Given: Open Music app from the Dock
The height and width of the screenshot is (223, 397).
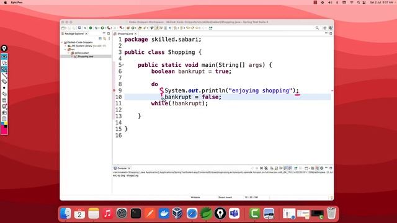Looking at the screenshot, I should coord(107,214).
